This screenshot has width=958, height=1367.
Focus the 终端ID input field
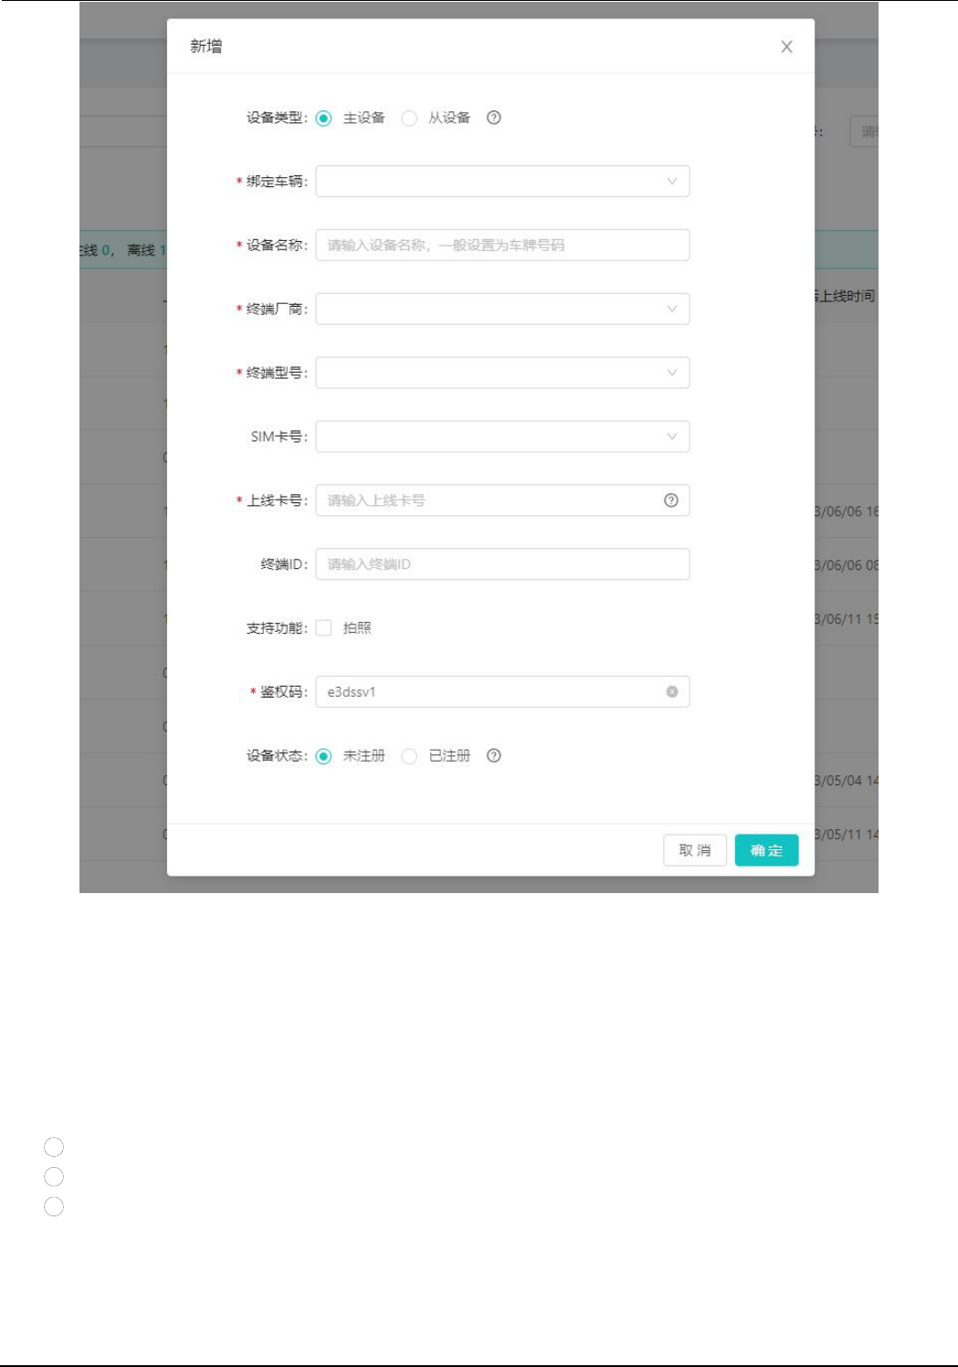pos(502,564)
